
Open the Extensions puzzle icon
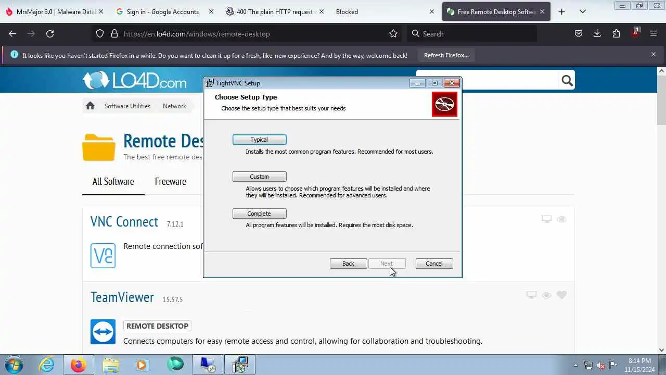tap(616, 33)
